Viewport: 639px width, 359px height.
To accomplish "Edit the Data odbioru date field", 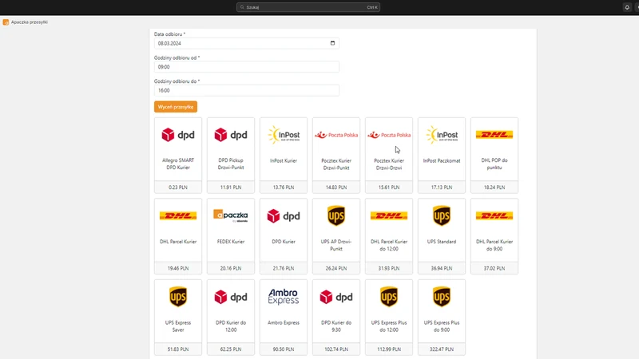I will coord(247,43).
